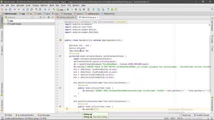Click the Synchronize toolbar icon
Image resolution: width=214 pixels, height=120 pixels.
pyautogui.click(x=10, y=10)
